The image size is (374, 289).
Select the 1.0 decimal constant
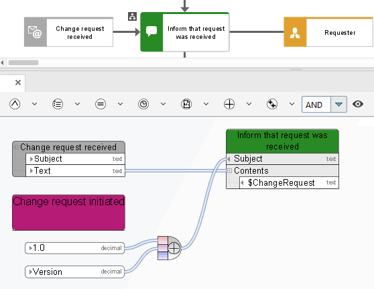[x=74, y=248]
